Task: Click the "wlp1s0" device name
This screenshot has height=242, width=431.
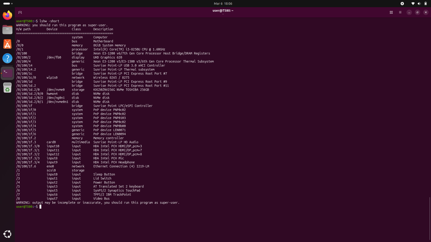Action: click(52, 77)
